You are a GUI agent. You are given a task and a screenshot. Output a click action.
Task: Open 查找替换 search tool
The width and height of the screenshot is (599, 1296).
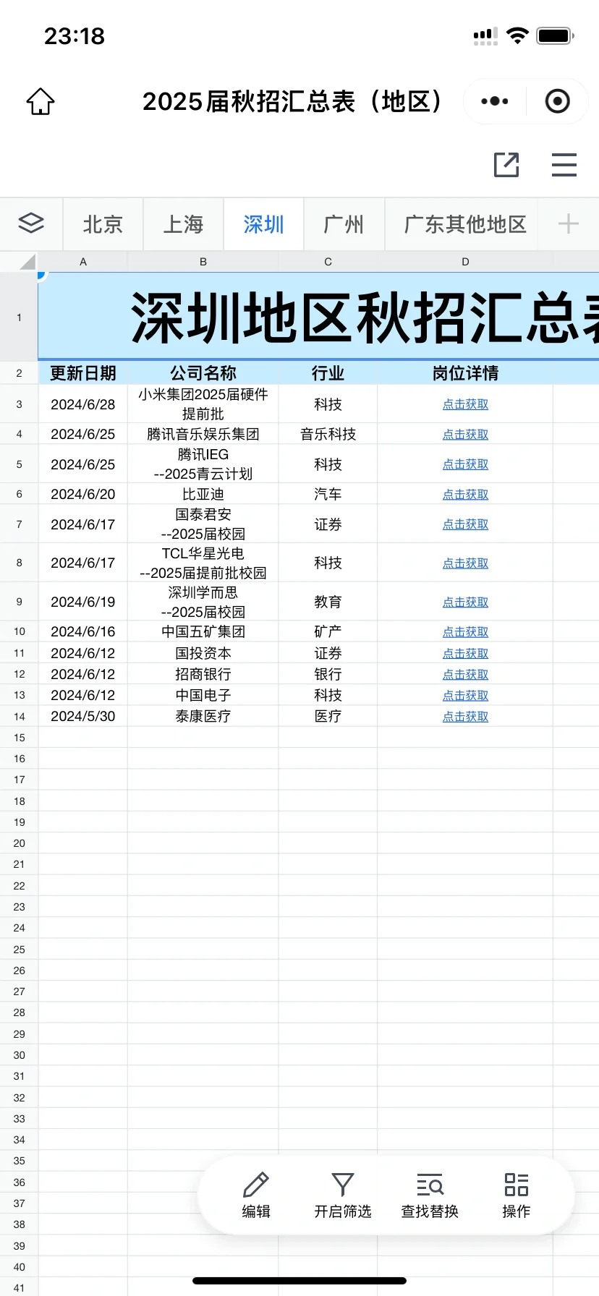click(x=430, y=1195)
